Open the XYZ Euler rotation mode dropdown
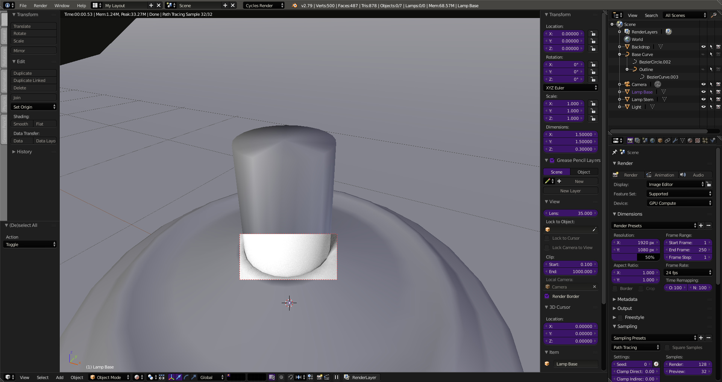 click(x=570, y=88)
